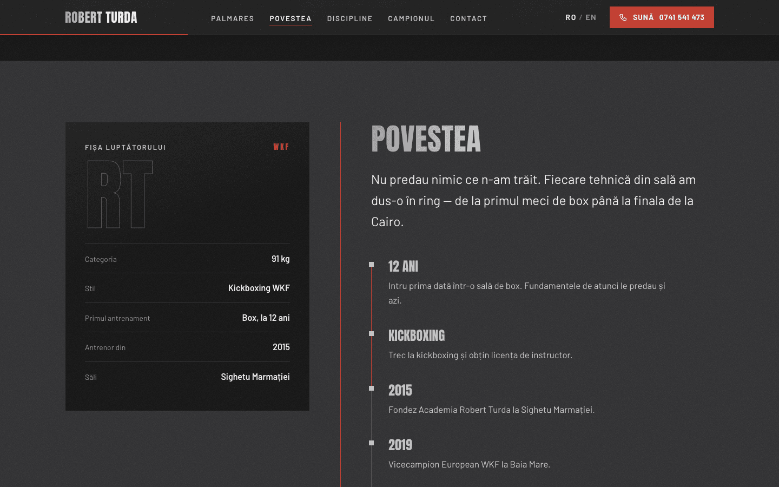This screenshot has width=779, height=487.
Task: Click text 'Vicecampion European WKF la Baia Mare'
Action: [x=469, y=464]
